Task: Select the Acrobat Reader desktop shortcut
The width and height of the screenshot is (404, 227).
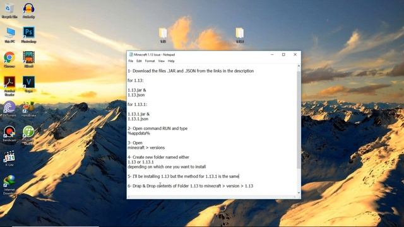Action: coord(9,86)
